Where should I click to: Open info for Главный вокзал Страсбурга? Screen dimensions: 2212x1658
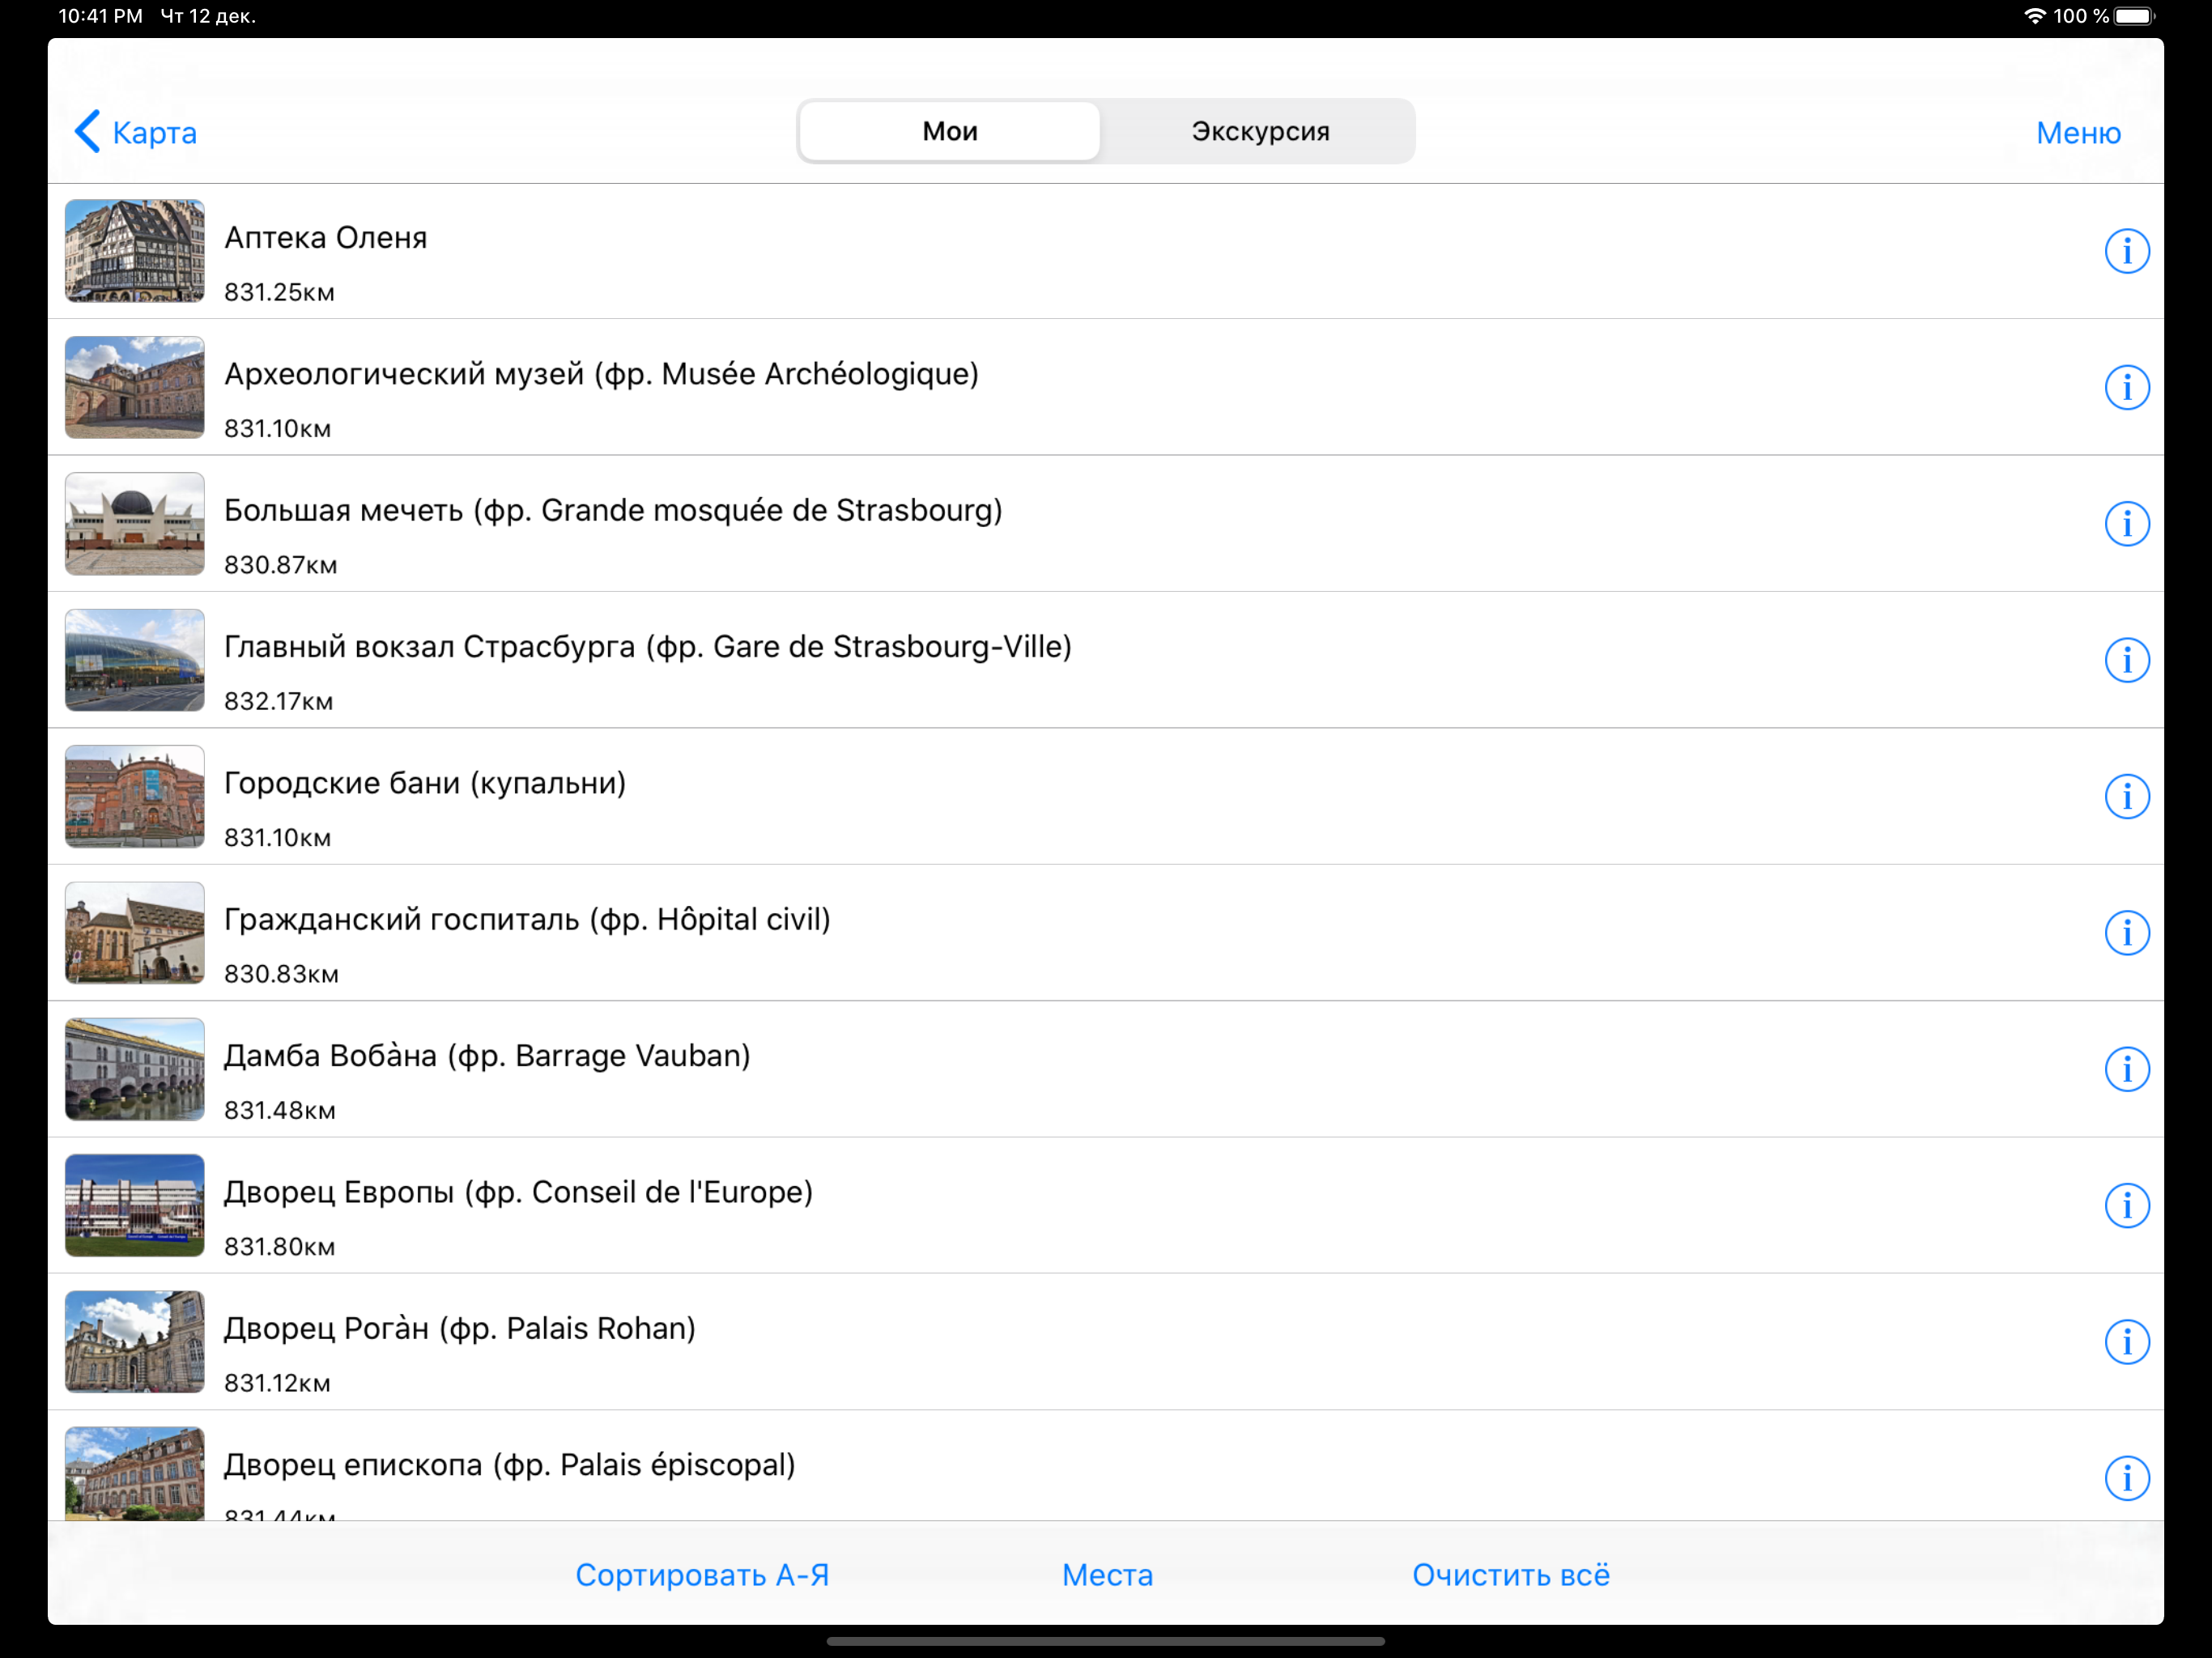point(2126,660)
